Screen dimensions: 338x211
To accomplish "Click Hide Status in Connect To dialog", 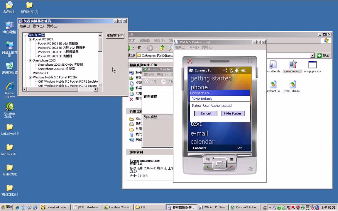I will tap(233, 113).
